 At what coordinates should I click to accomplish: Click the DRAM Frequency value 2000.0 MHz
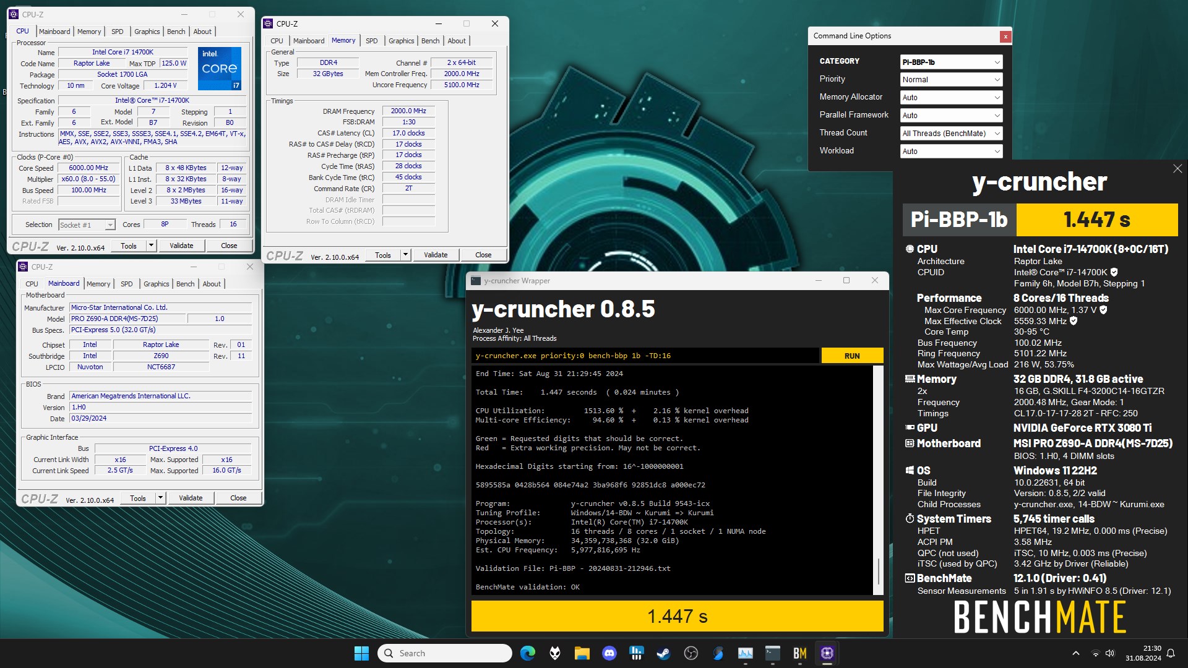tap(408, 111)
